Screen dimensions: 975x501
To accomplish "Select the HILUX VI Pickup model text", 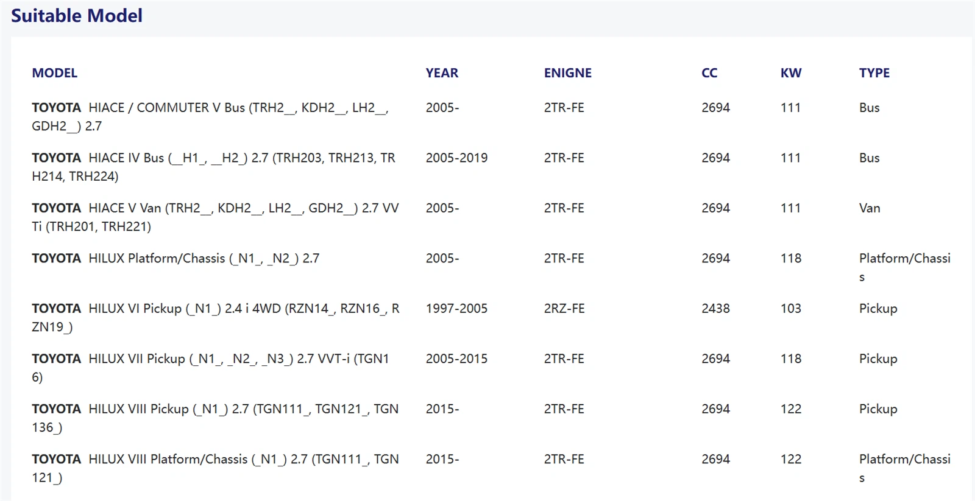I will [x=216, y=318].
